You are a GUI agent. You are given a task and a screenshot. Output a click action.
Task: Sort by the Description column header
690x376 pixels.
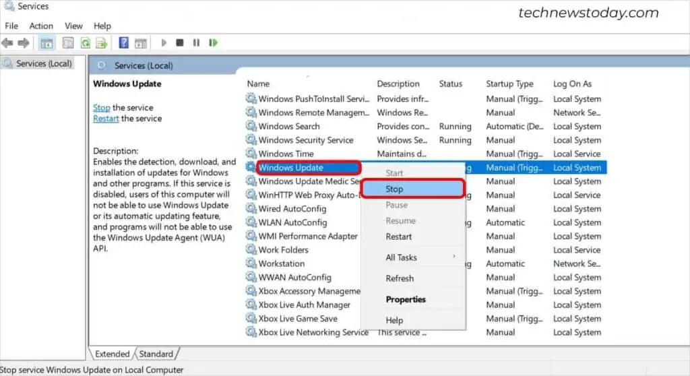[398, 84]
